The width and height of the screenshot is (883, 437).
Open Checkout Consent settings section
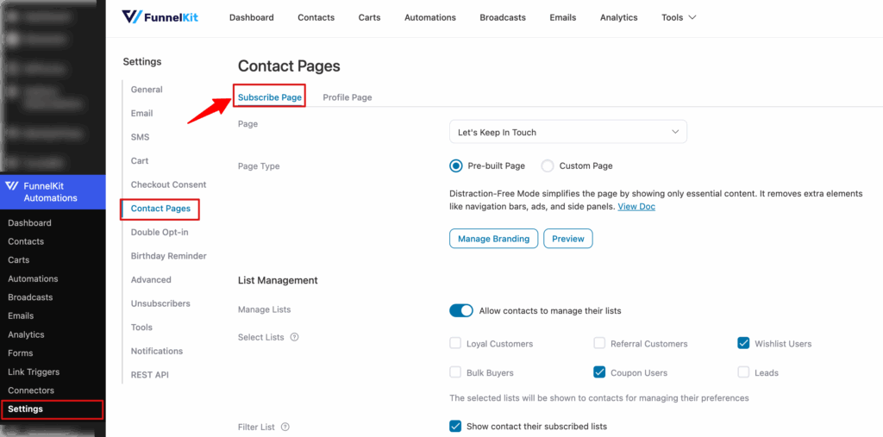(x=169, y=184)
